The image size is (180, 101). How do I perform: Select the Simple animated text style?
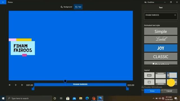point(161,31)
